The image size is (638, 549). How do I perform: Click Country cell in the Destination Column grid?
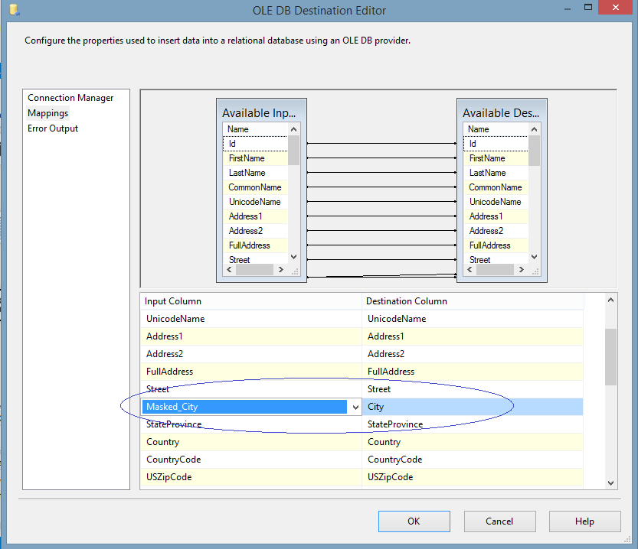(x=473, y=442)
